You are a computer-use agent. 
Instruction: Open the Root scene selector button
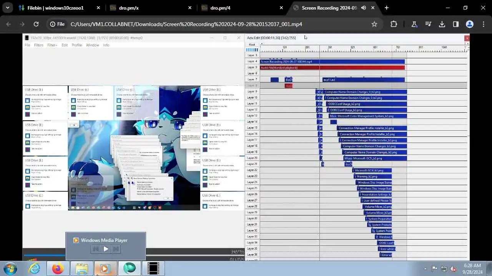pos(252,44)
